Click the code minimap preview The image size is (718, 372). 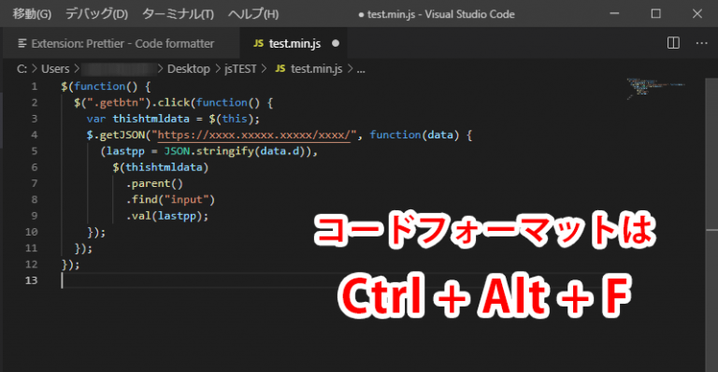pyautogui.click(x=655, y=88)
